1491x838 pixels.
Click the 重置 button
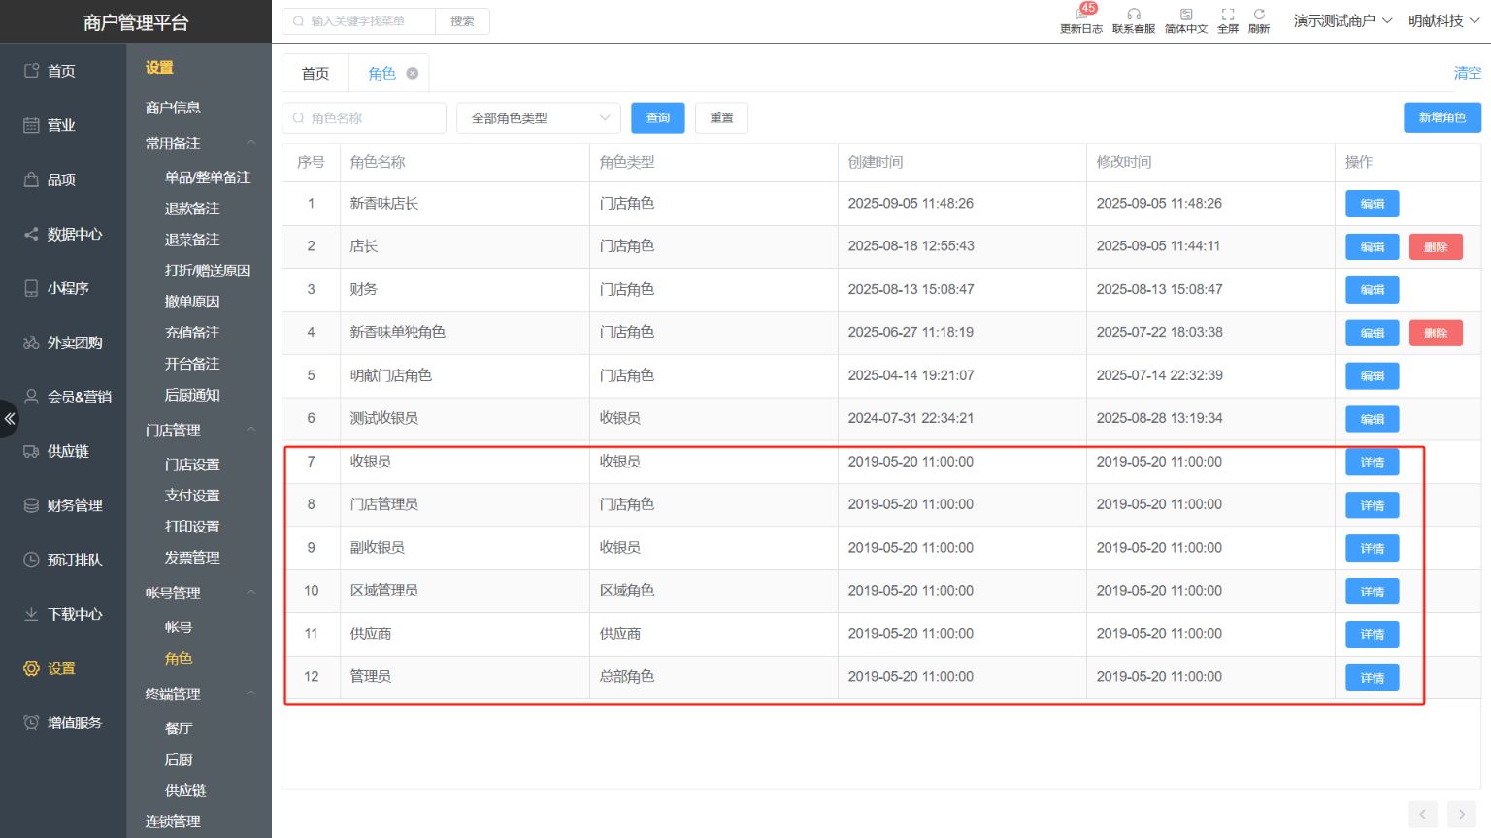click(721, 117)
